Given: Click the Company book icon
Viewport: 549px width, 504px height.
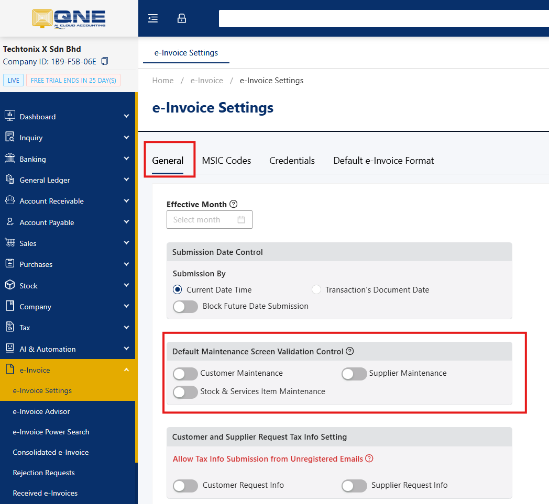Looking at the screenshot, I should 10,306.
